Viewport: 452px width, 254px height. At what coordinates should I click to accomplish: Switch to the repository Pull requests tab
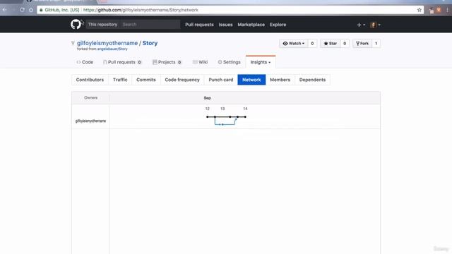point(122,62)
